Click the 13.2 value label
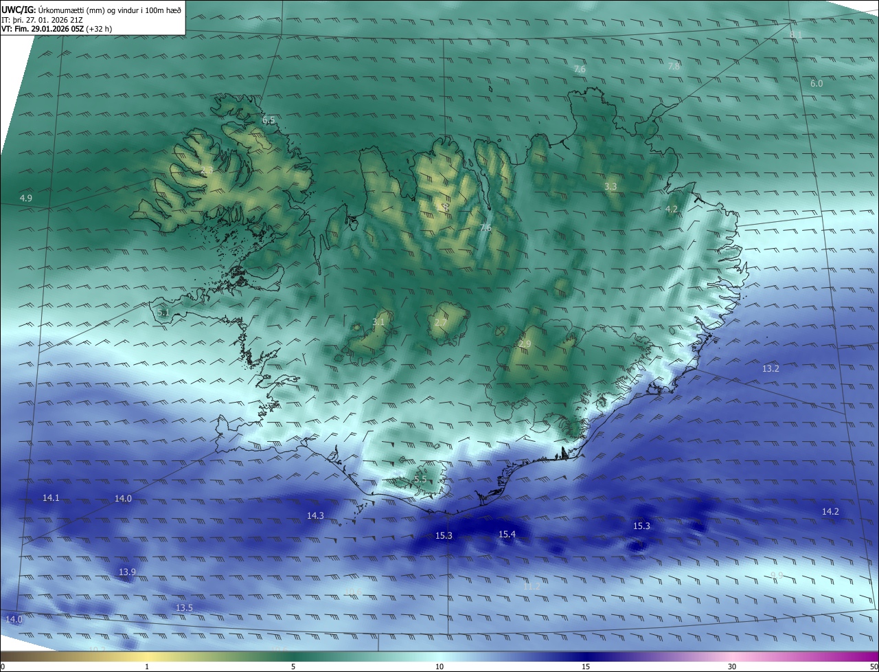 click(x=770, y=368)
